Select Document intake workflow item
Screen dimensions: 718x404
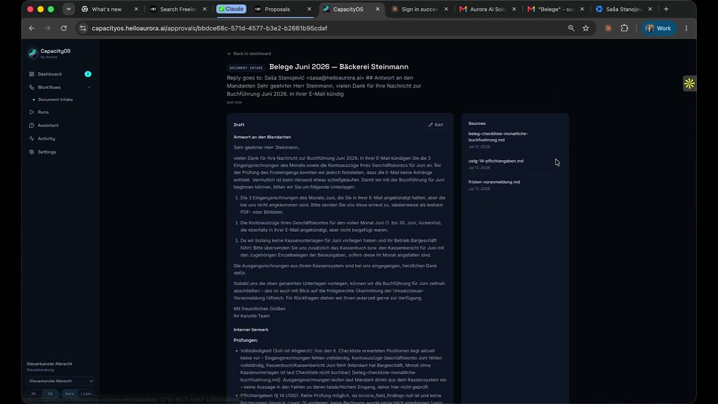56,99
